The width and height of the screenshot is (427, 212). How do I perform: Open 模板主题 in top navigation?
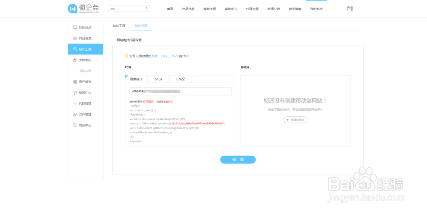point(210,9)
